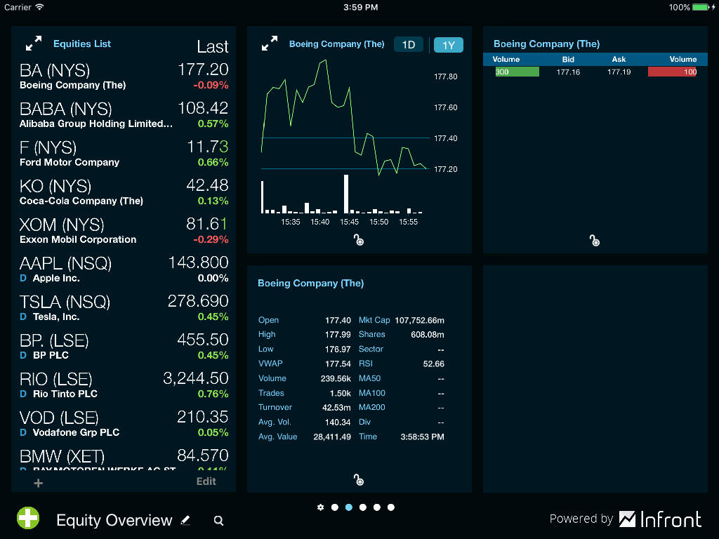Image resolution: width=719 pixels, height=539 pixels.
Task: Go to fourth page dot
Action: [x=377, y=507]
